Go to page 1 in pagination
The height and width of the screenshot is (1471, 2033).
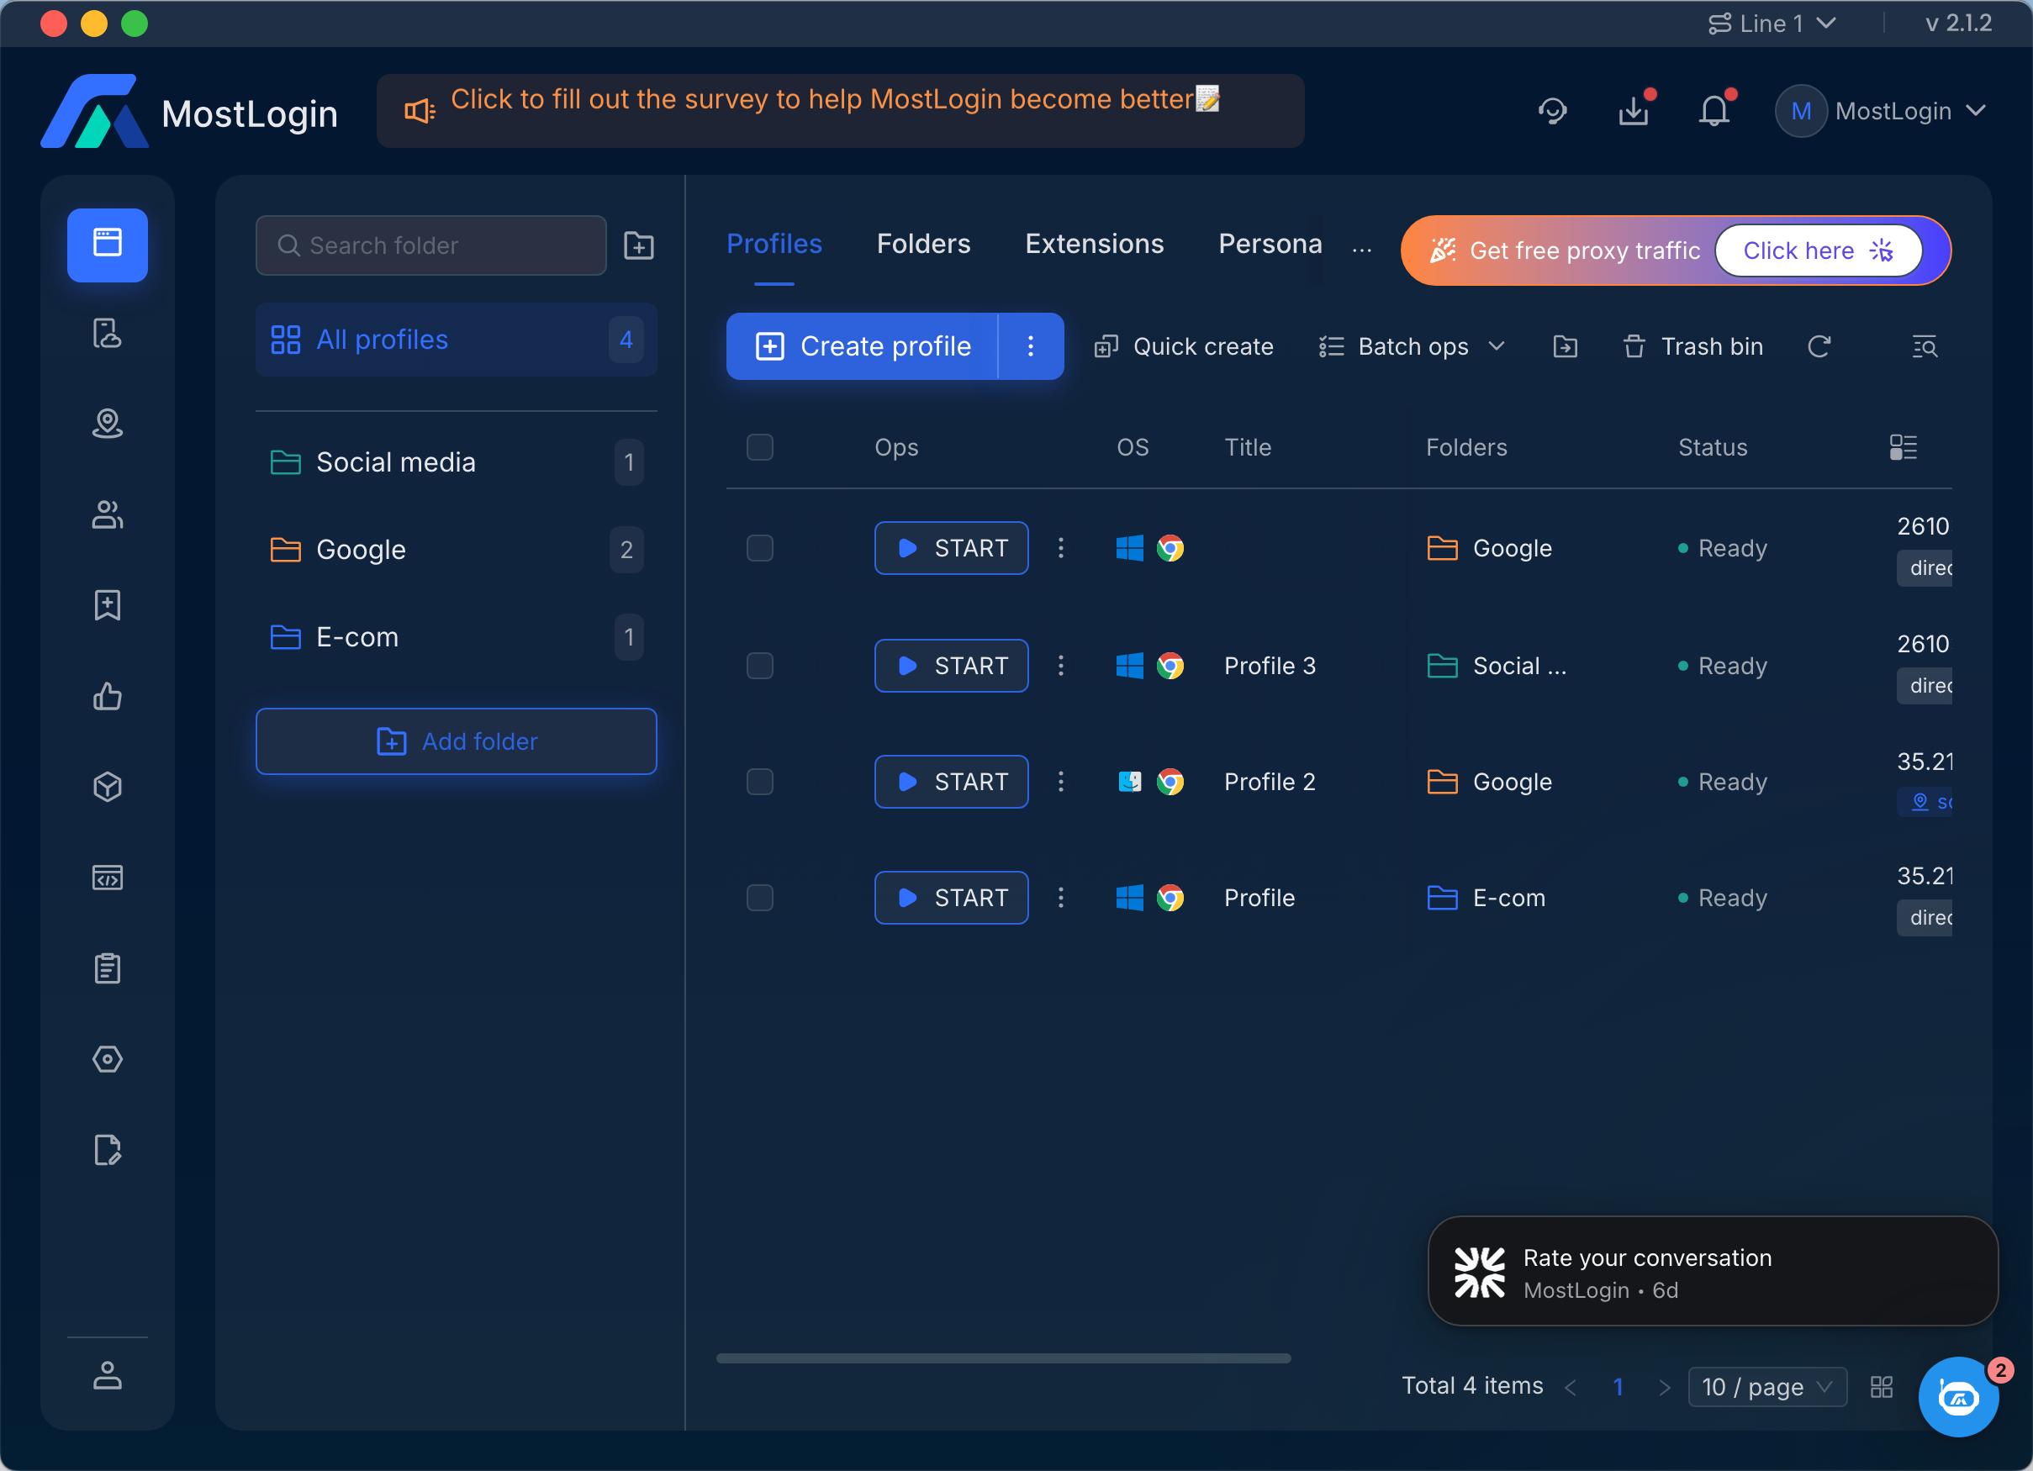[x=1618, y=1387]
